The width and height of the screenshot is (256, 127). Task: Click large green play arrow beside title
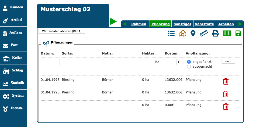pos(113,21)
